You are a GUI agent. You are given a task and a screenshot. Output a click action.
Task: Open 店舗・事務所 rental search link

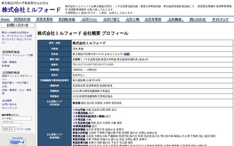[x=9, y=62]
